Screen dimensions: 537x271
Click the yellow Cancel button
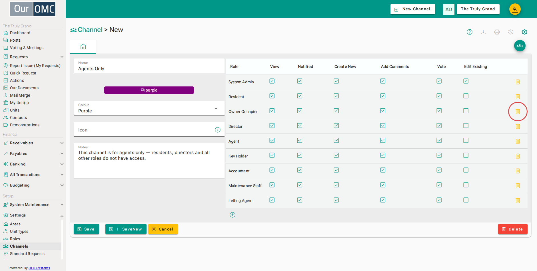pyautogui.click(x=163, y=229)
